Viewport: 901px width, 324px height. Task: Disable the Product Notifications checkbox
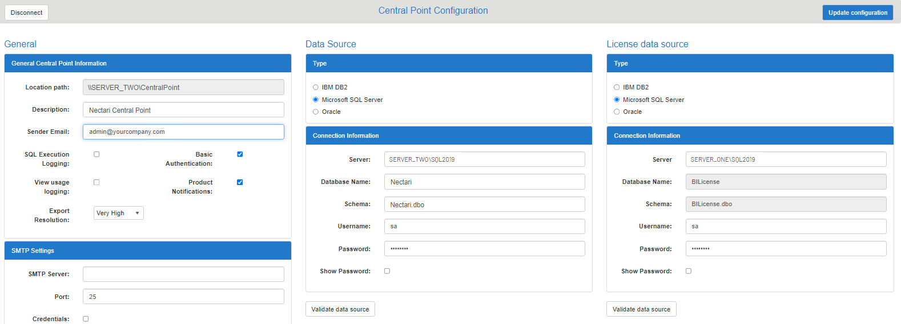coord(240,182)
